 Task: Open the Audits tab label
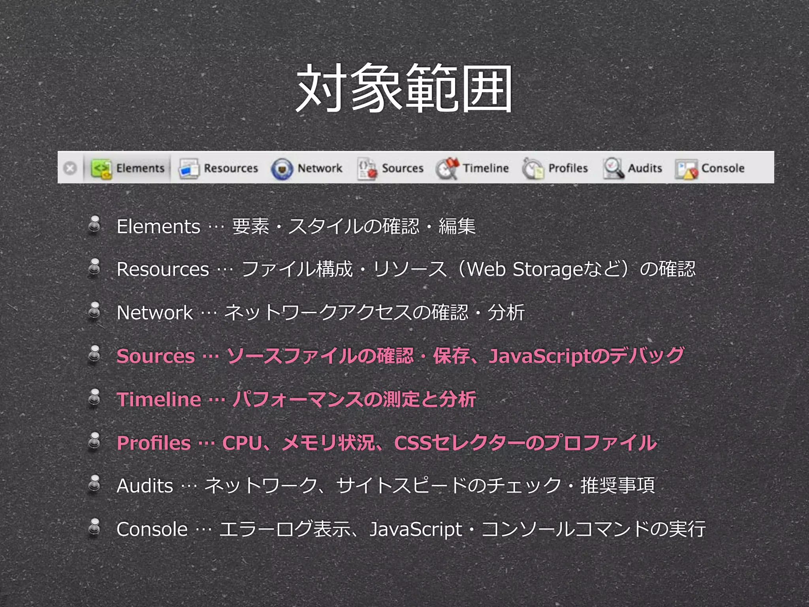(645, 168)
